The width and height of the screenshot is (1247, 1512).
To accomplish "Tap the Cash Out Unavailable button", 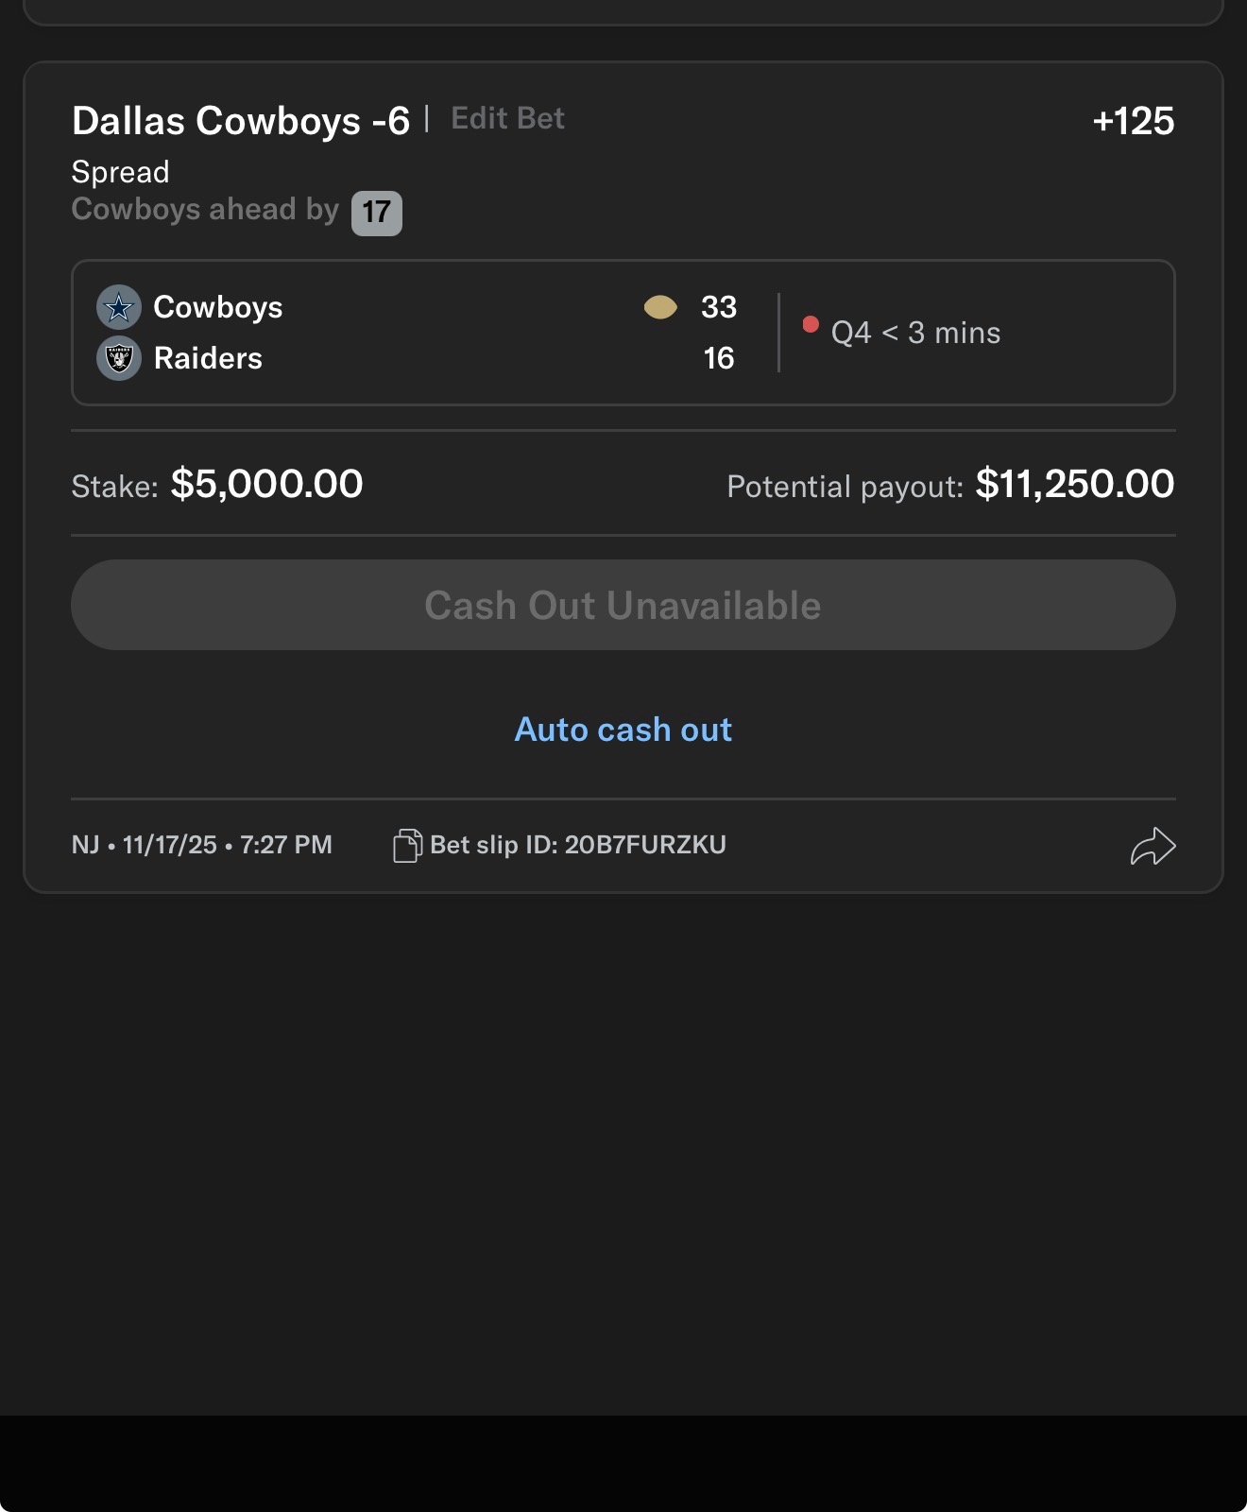I will (623, 605).
